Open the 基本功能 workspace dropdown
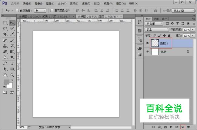 click(x=183, y=11)
